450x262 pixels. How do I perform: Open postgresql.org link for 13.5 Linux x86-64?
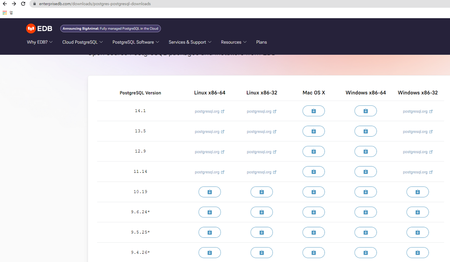click(x=210, y=132)
